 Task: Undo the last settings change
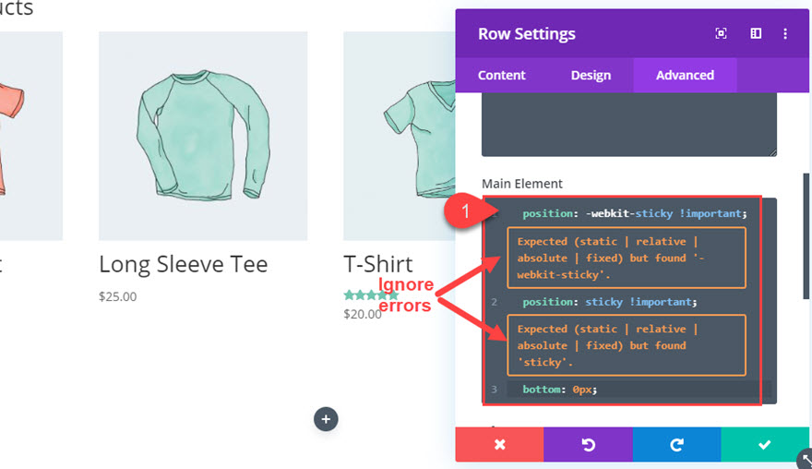point(589,444)
